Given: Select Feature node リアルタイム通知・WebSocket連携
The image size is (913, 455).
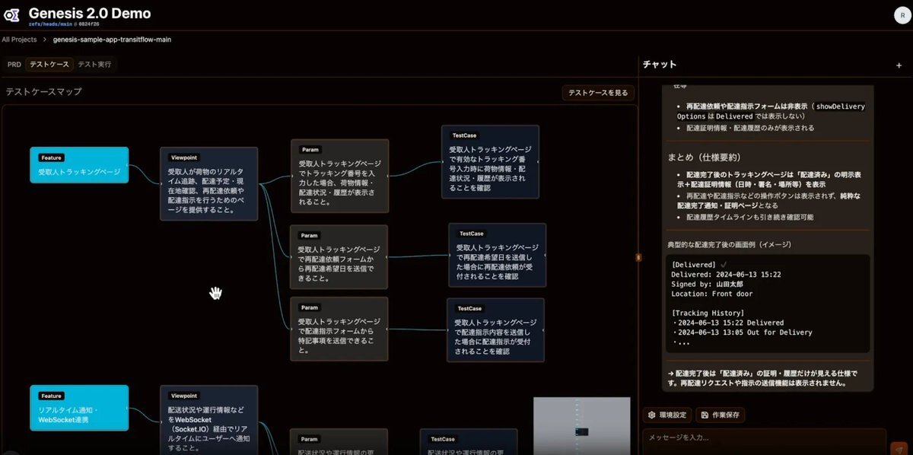Looking at the screenshot, I should tap(80, 407).
